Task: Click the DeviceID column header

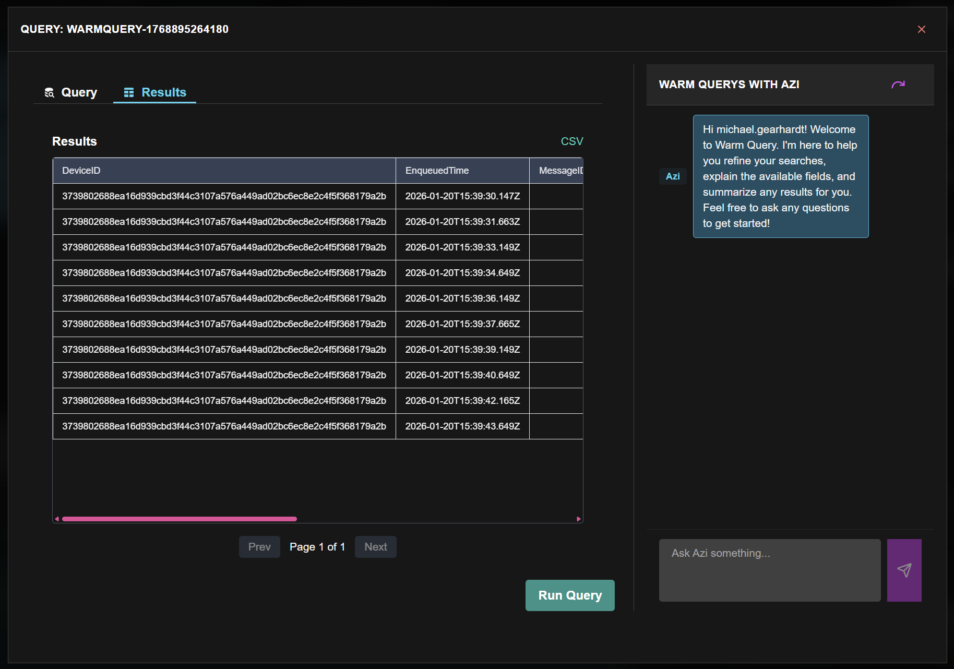Action: [224, 171]
